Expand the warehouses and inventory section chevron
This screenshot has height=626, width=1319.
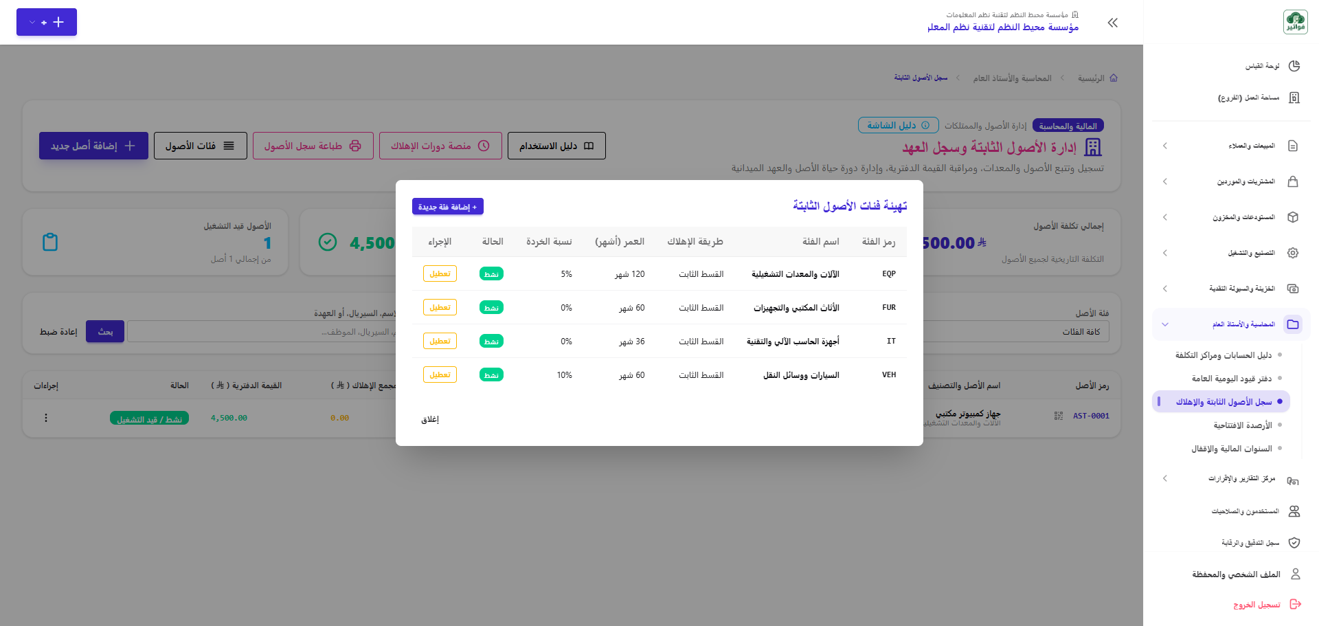[1165, 217]
